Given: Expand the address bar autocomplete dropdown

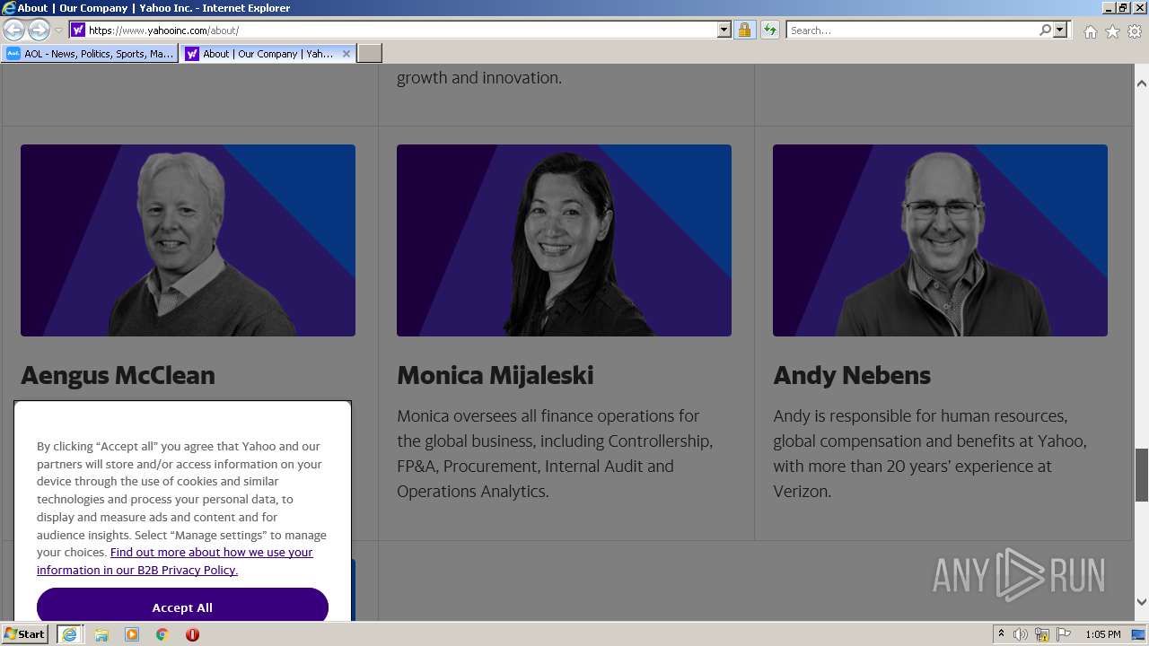Looking at the screenshot, I should pos(724,30).
